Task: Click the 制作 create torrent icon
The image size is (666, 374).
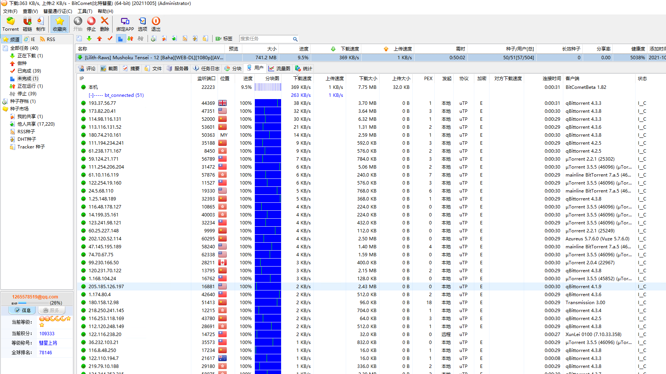Action: pos(40,24)
